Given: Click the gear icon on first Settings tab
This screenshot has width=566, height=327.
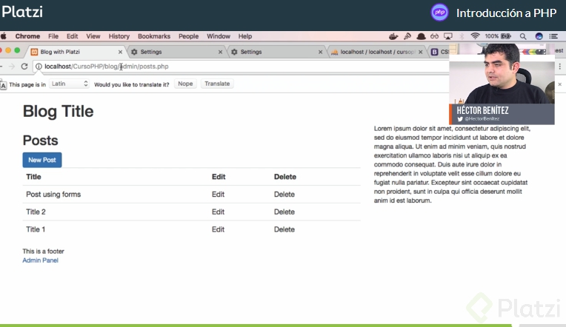Looking at the screenshot, I should pyautogui.click(x=134, y=52).
